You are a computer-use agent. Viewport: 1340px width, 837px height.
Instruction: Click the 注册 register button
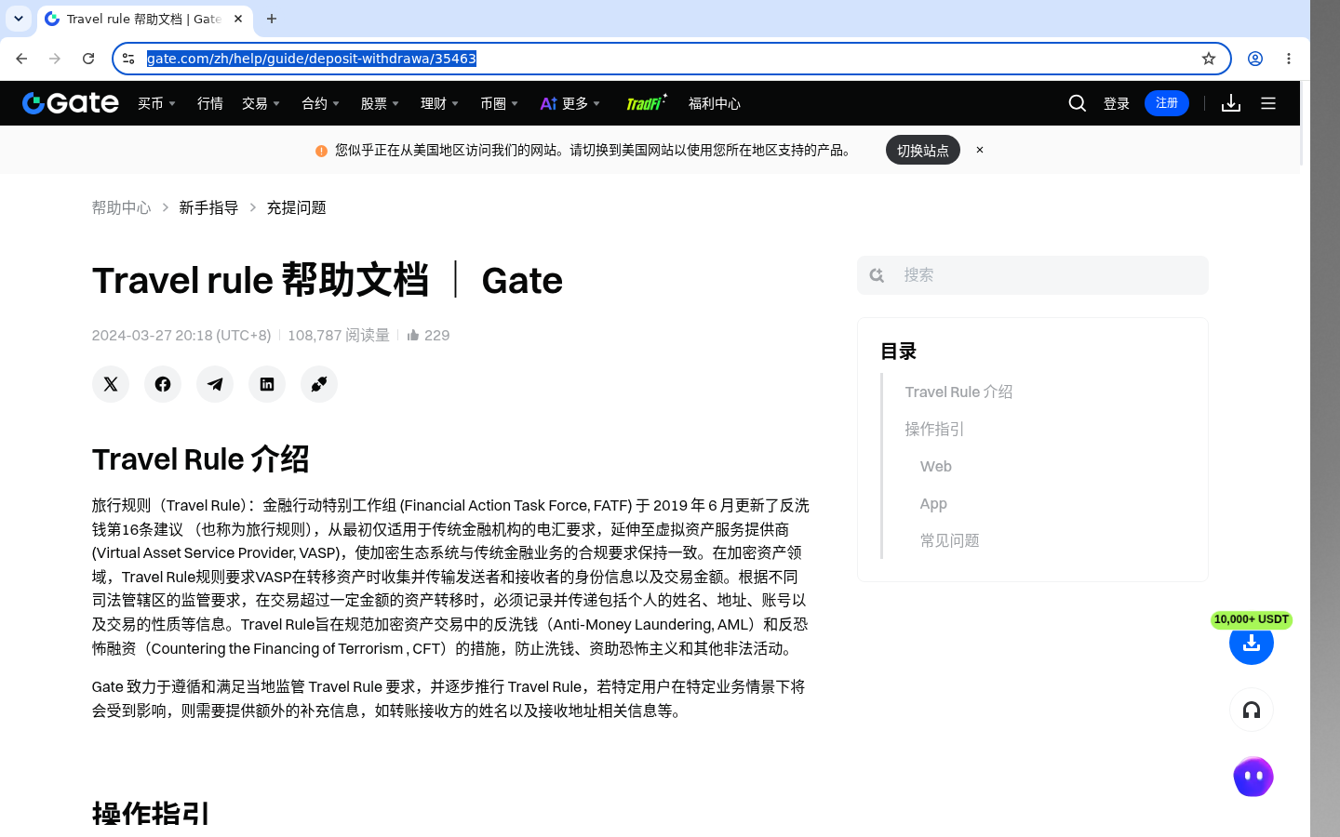(x=1167, y=103)
